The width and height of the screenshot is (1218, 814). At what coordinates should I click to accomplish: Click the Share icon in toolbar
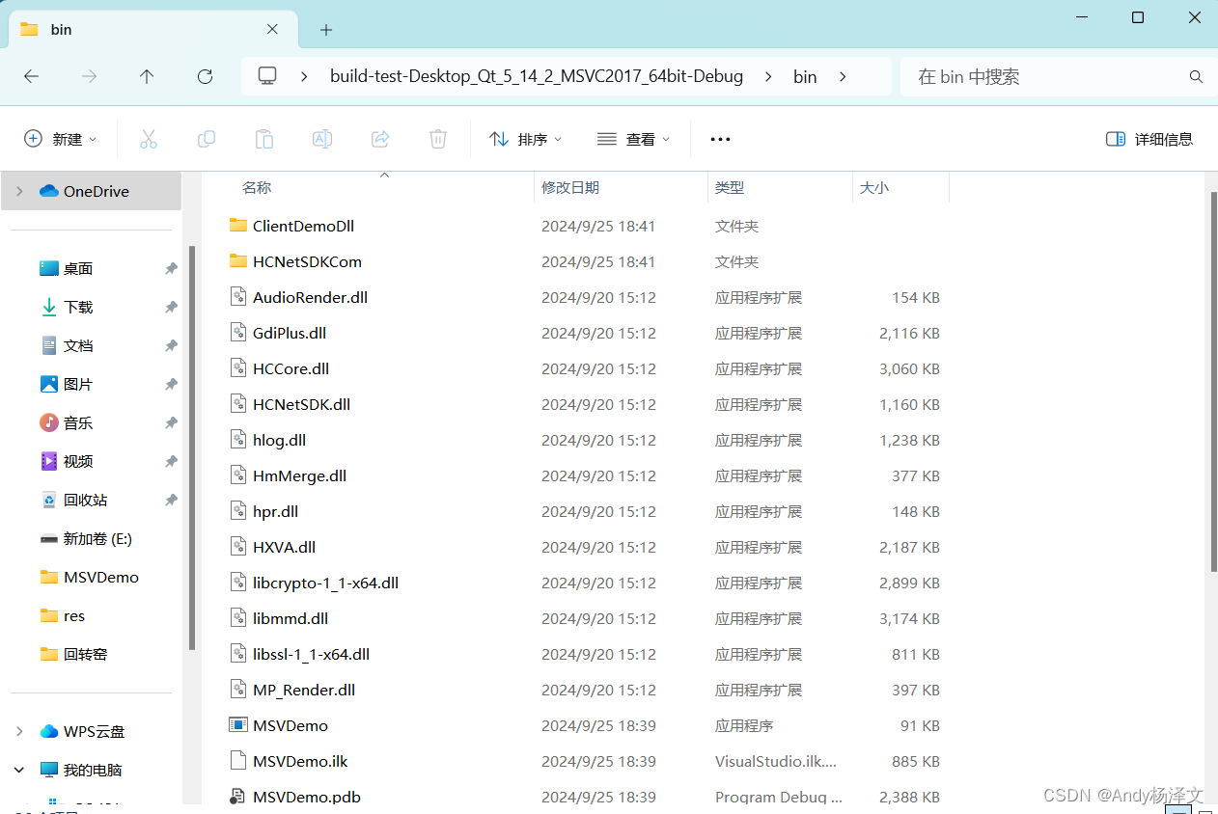(379, 139)
